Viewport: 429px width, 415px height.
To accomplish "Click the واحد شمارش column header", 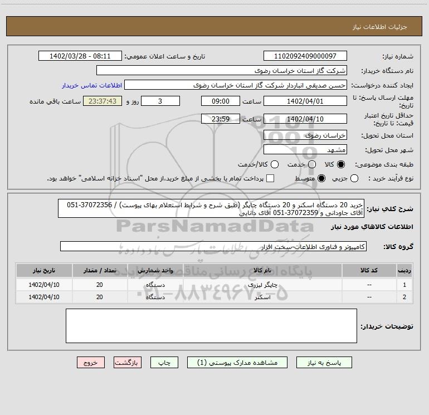I will coord(155,270).
